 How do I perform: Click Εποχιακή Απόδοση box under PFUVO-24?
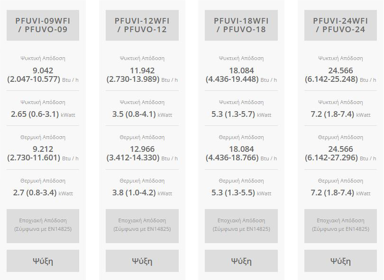point(340,225)
